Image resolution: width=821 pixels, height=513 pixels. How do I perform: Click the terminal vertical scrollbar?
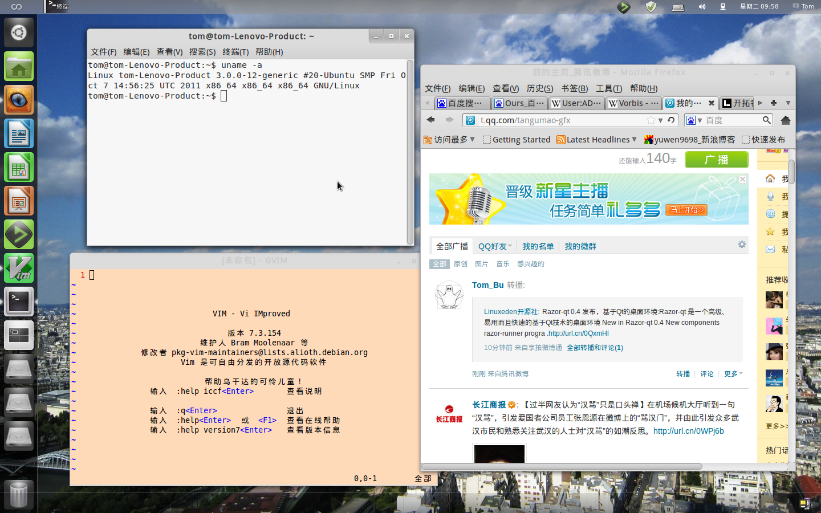coord(410,152)
